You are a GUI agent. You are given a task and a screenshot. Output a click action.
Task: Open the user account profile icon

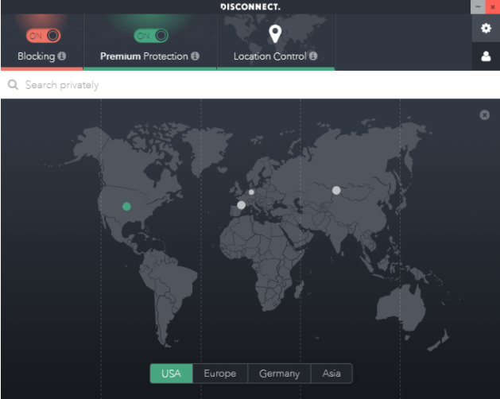coord(486,56)
